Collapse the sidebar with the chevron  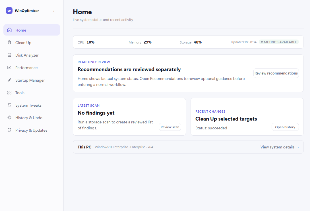[54, 11]
